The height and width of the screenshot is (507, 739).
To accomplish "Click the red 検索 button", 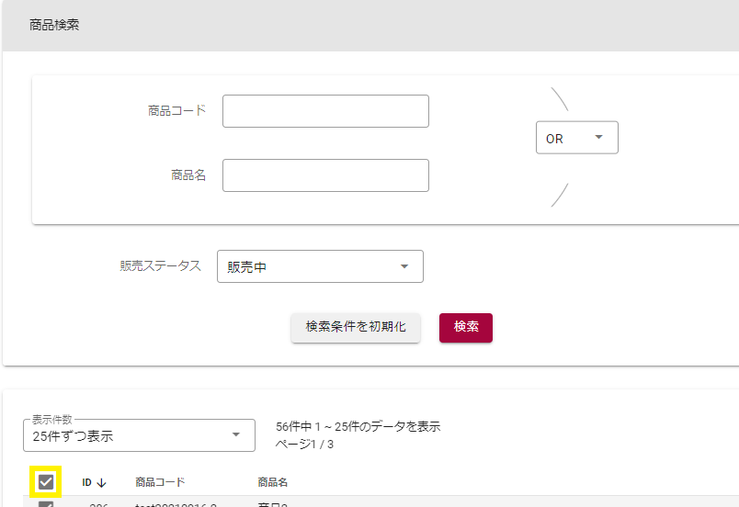I will [466, 328].
